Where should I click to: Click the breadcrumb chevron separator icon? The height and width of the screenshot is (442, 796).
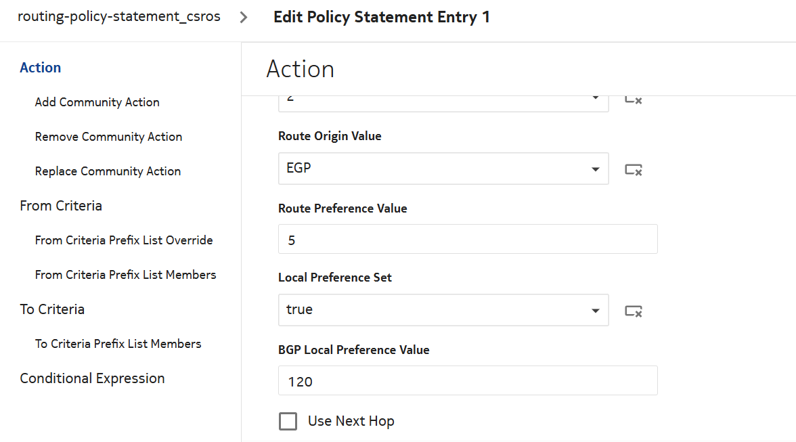click(x=244, y=18)
